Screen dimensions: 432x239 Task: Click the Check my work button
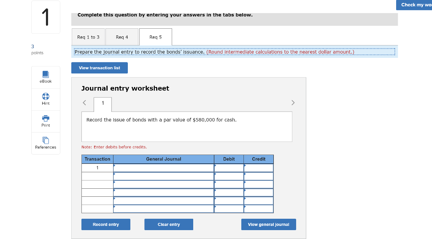click(414, 5)
